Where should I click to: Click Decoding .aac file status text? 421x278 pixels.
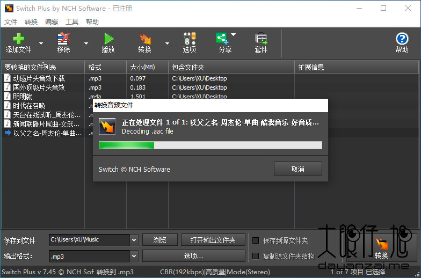[147, 131]
